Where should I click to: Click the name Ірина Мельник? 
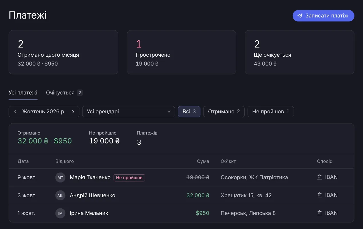click(x=89, y=213)
